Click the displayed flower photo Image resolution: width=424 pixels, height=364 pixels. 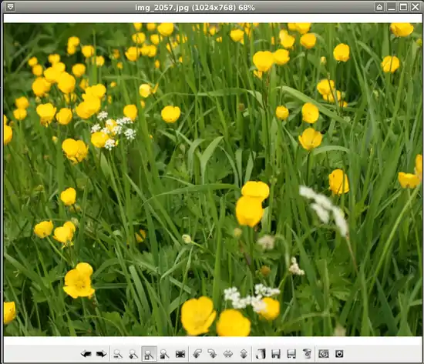[x=213, y=179]
